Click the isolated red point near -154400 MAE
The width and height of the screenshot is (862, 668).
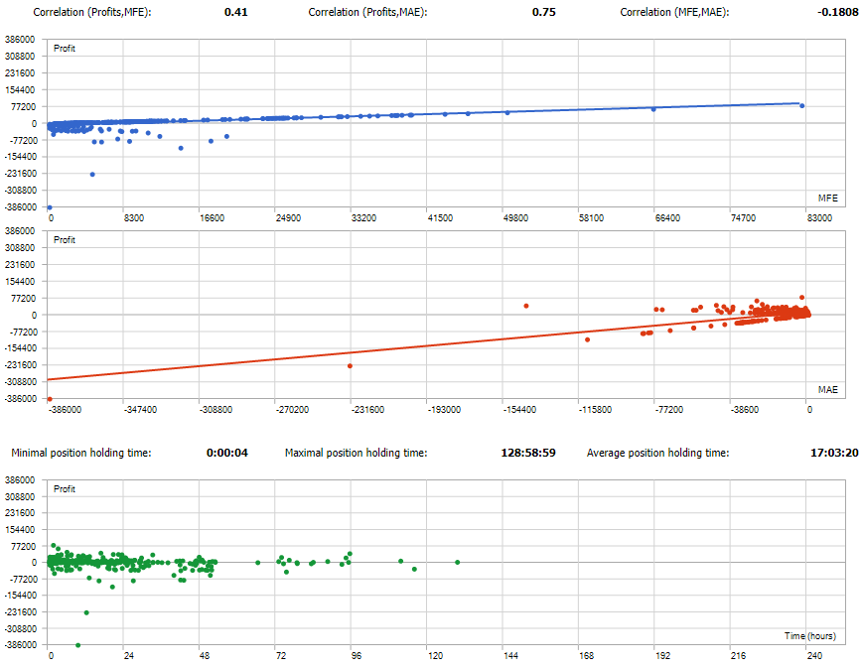pos(526,307)
